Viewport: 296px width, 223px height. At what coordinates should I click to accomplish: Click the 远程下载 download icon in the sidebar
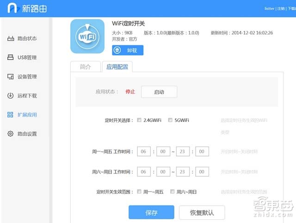pos(10,96)
